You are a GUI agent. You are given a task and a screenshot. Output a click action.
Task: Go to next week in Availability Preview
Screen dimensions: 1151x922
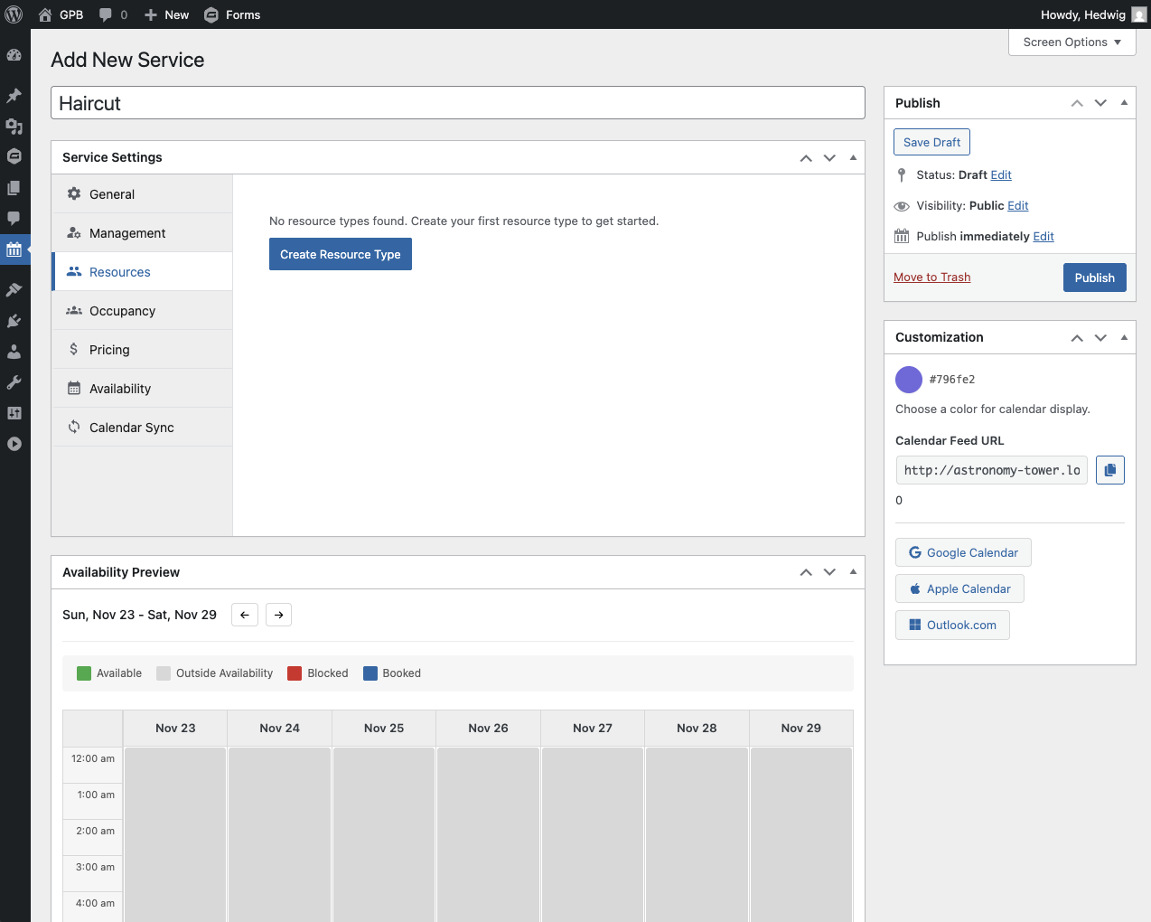pos(278,615)
